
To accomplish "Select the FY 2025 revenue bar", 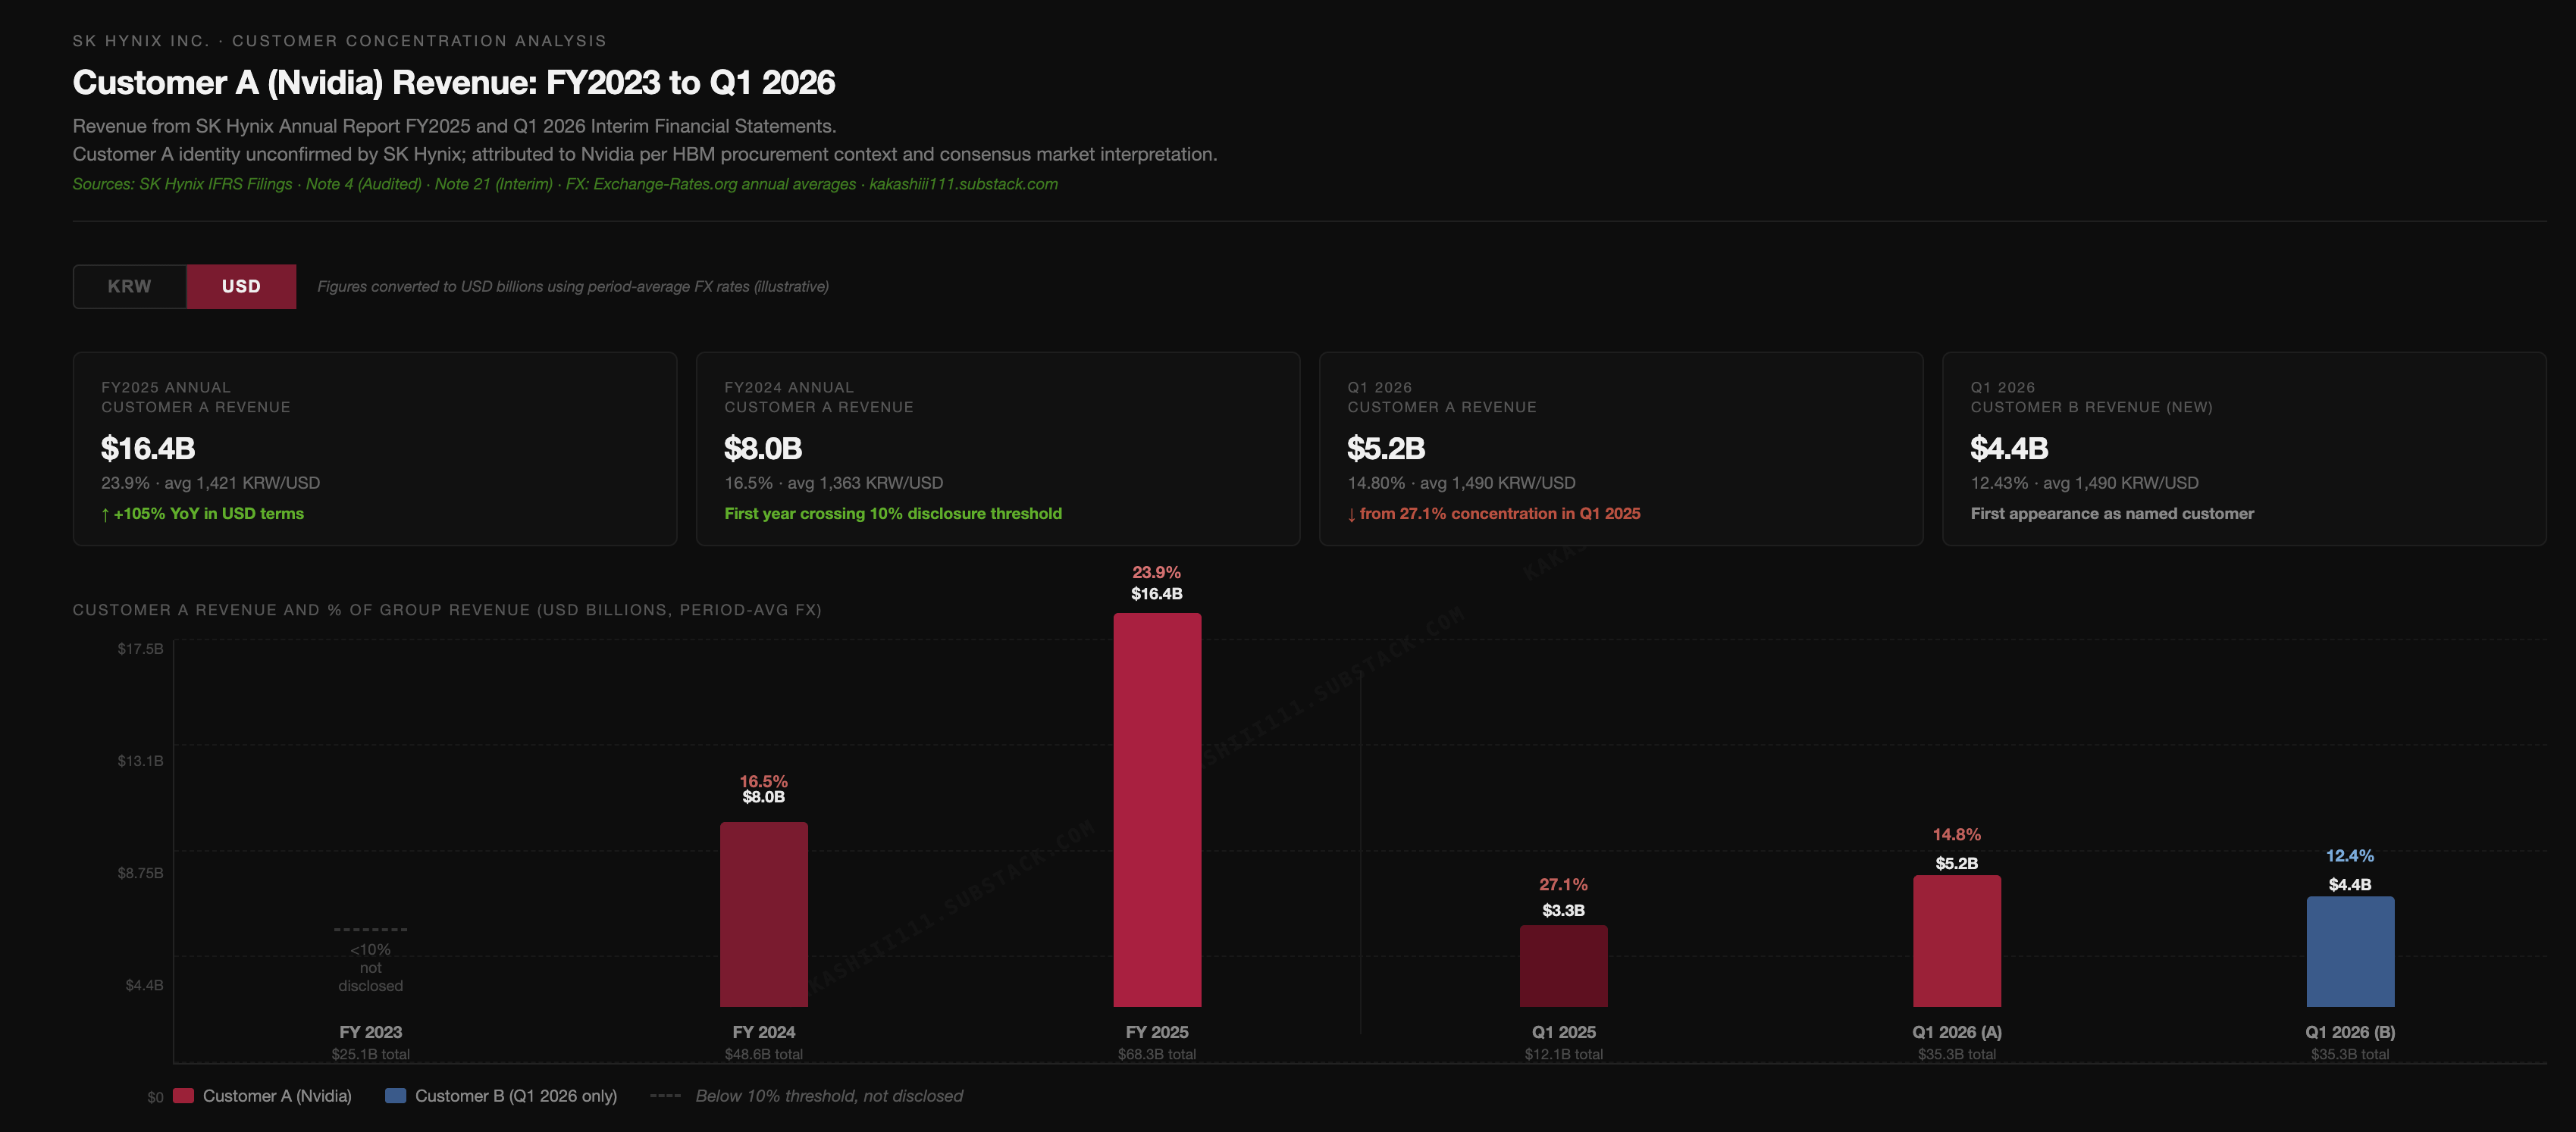I will tap(1157, 810).
